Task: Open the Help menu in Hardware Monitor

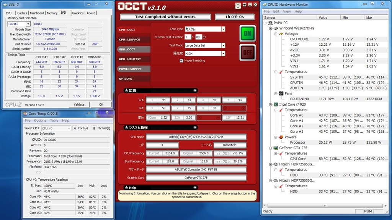Action: [298, 11]
